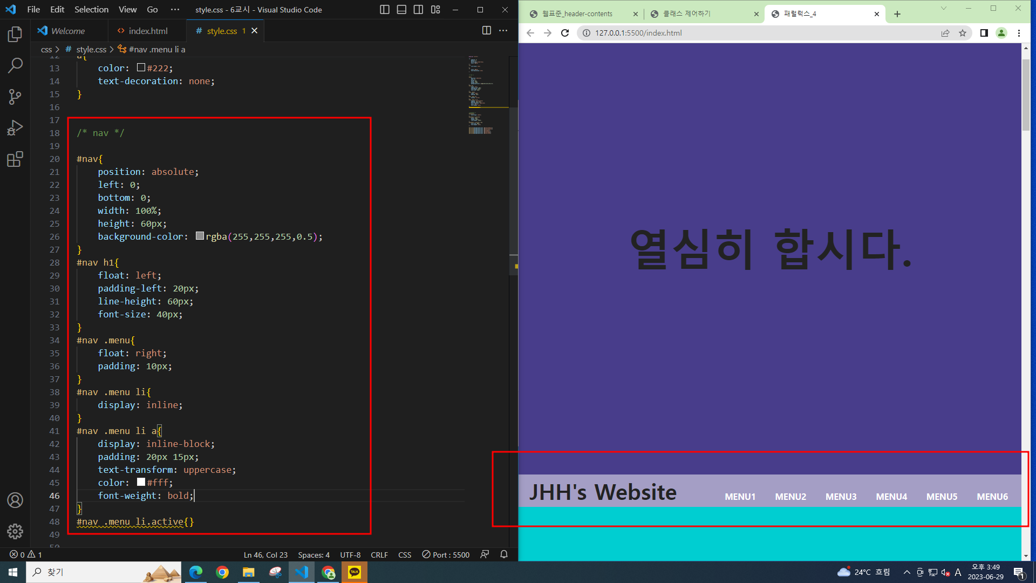Open the Manage gear settings icon
1036x583 pixels.
[x=15, y=532]
